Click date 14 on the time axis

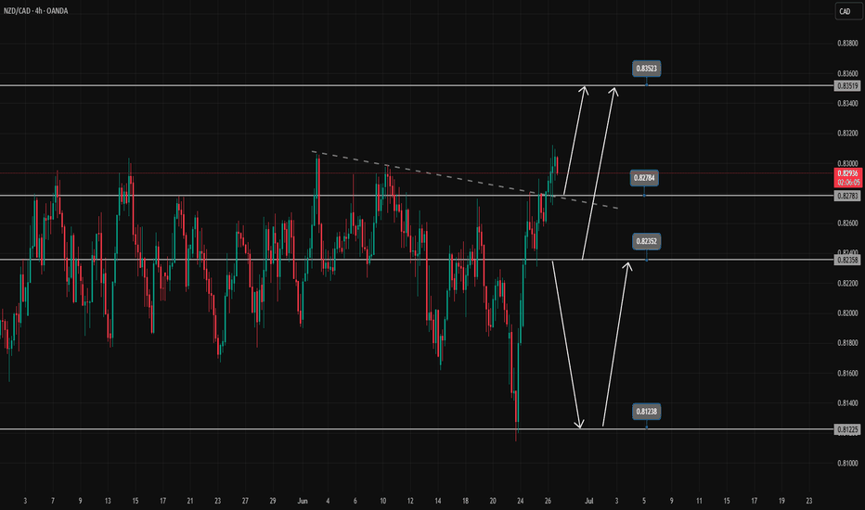tap(437, 501)
